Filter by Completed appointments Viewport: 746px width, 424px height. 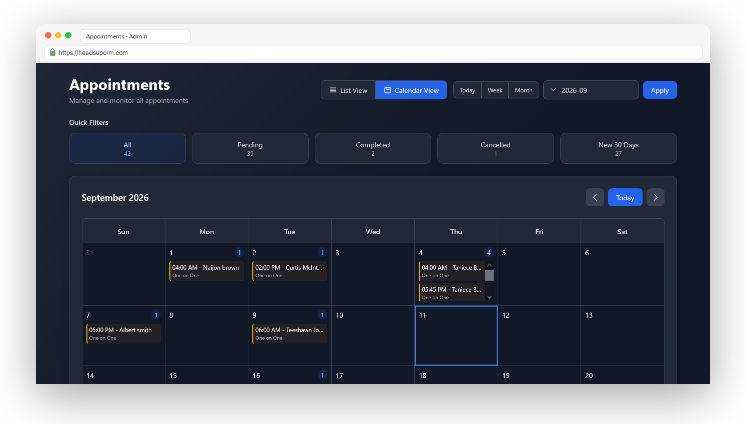[x=373, y=148]
